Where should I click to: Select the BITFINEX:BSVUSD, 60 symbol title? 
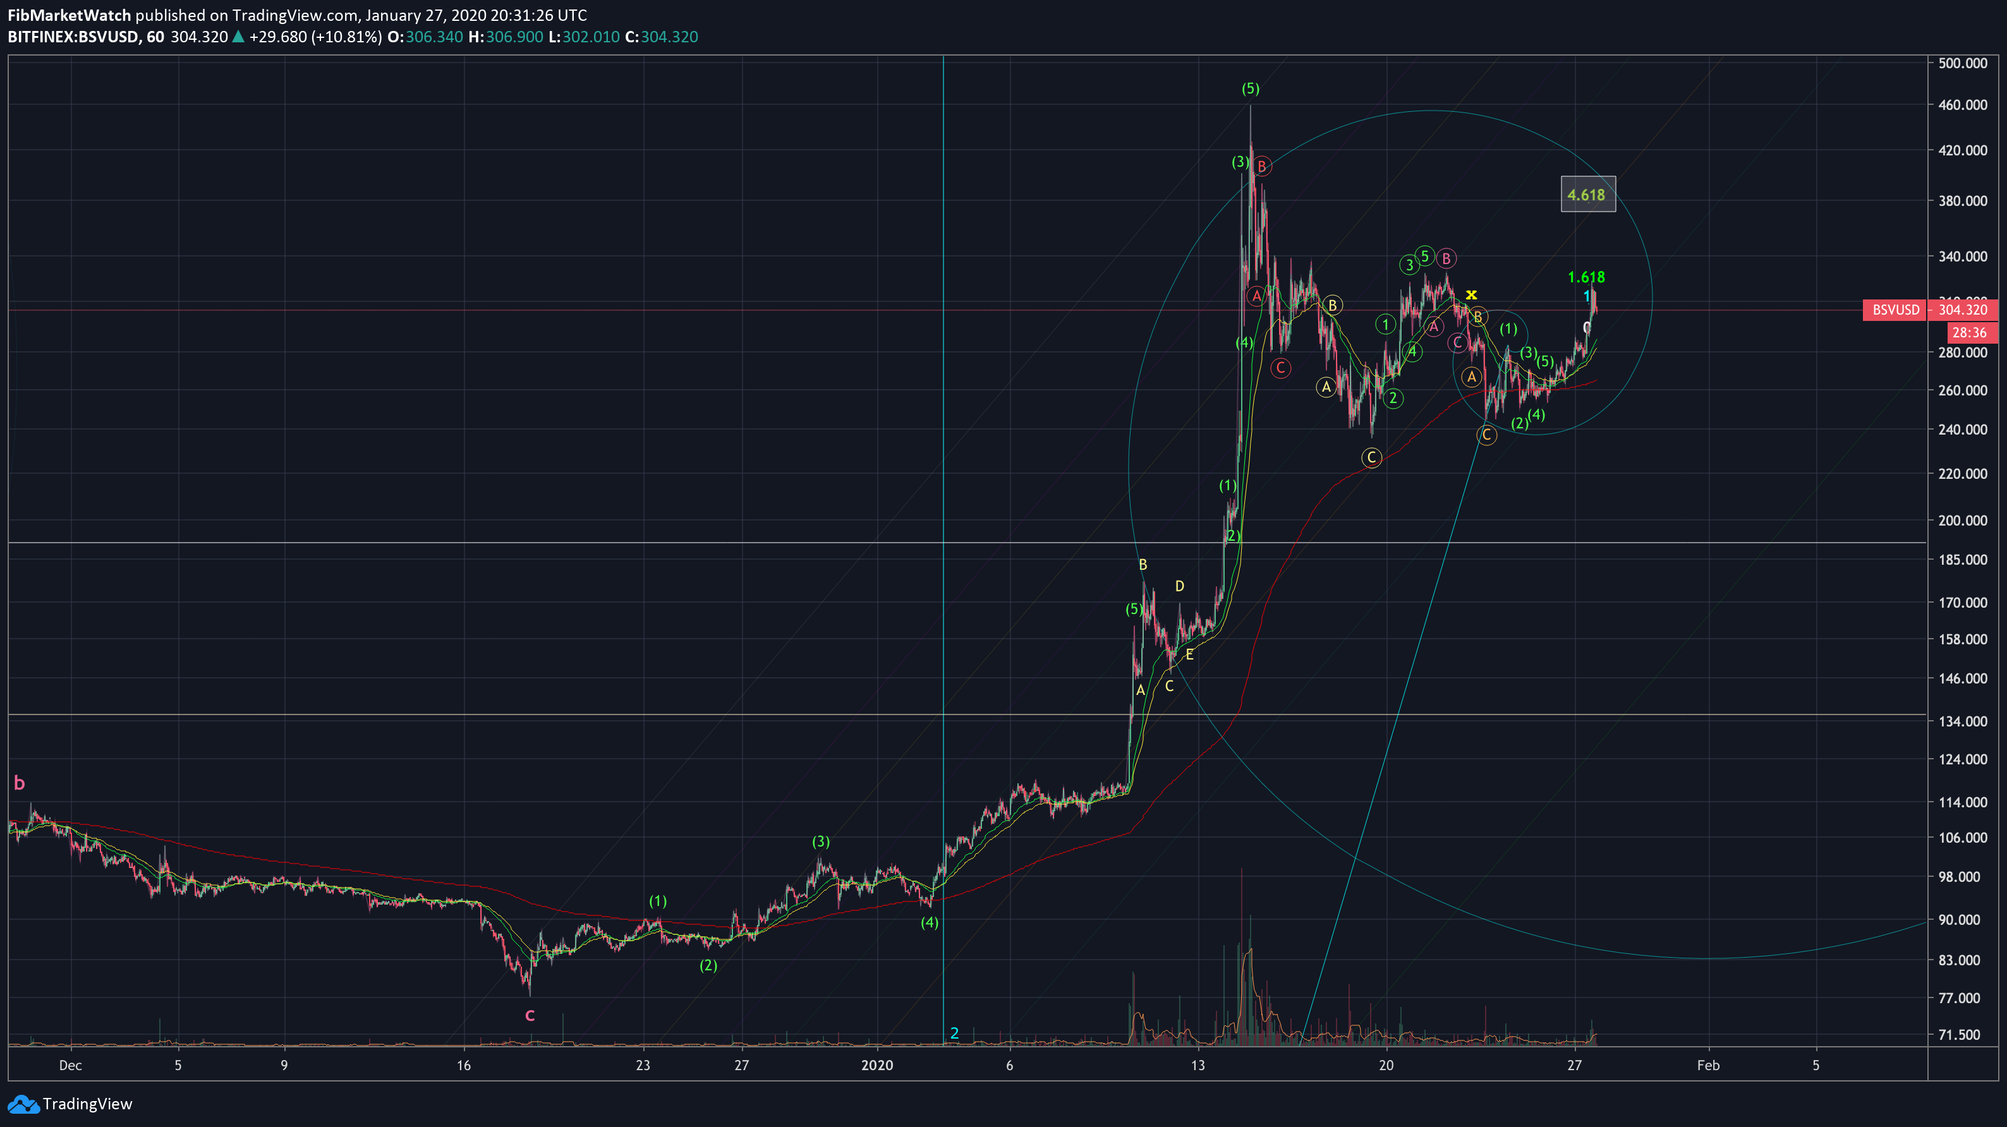click(86, 37)
